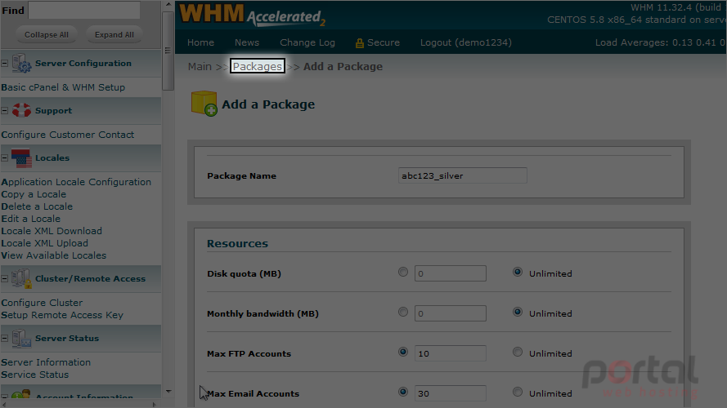
Task: Collapse the Support section
Action: pyautogui.click(x=5, y=110)
